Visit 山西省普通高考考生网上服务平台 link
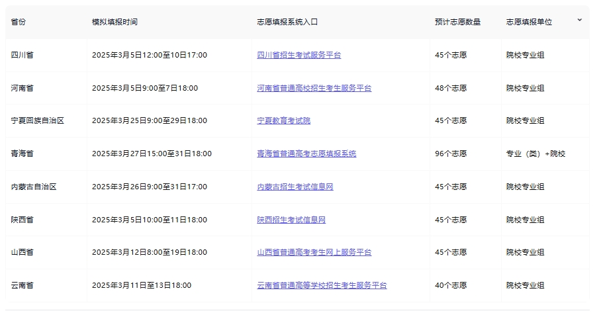597x315 pixels. [x=314, y=252]
